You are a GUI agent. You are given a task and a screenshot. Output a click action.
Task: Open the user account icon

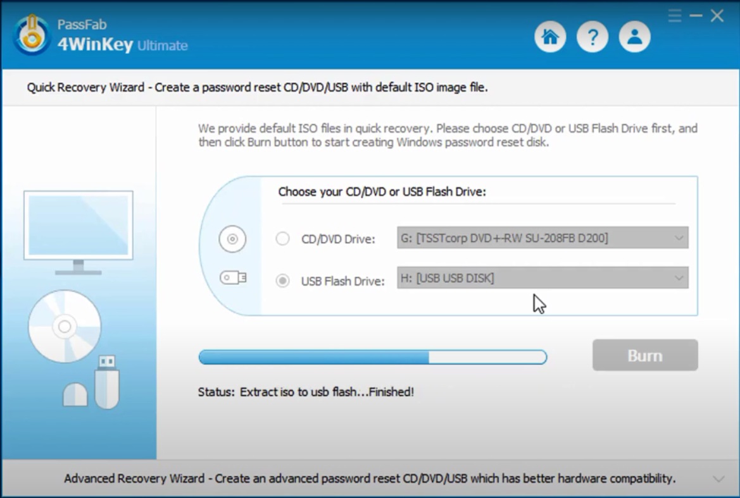634,37
